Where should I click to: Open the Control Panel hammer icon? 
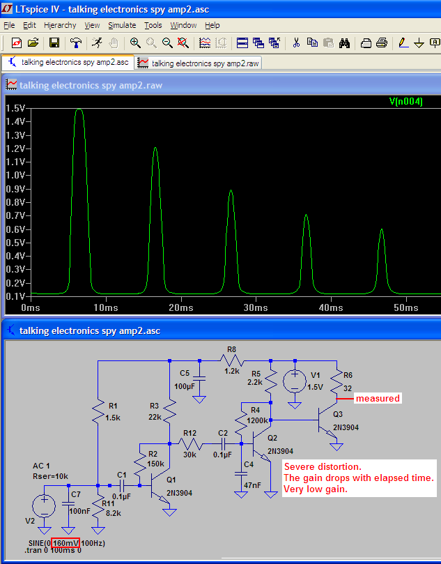coord(75,43)
